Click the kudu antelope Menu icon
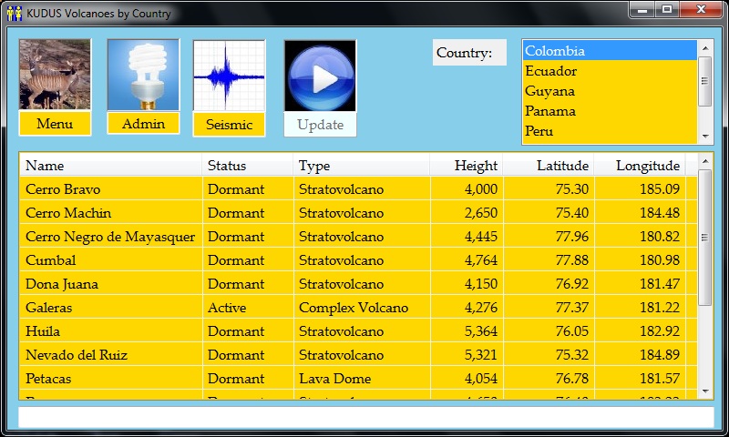This screenshot has height=437, width=729. (x=55, y=75)
